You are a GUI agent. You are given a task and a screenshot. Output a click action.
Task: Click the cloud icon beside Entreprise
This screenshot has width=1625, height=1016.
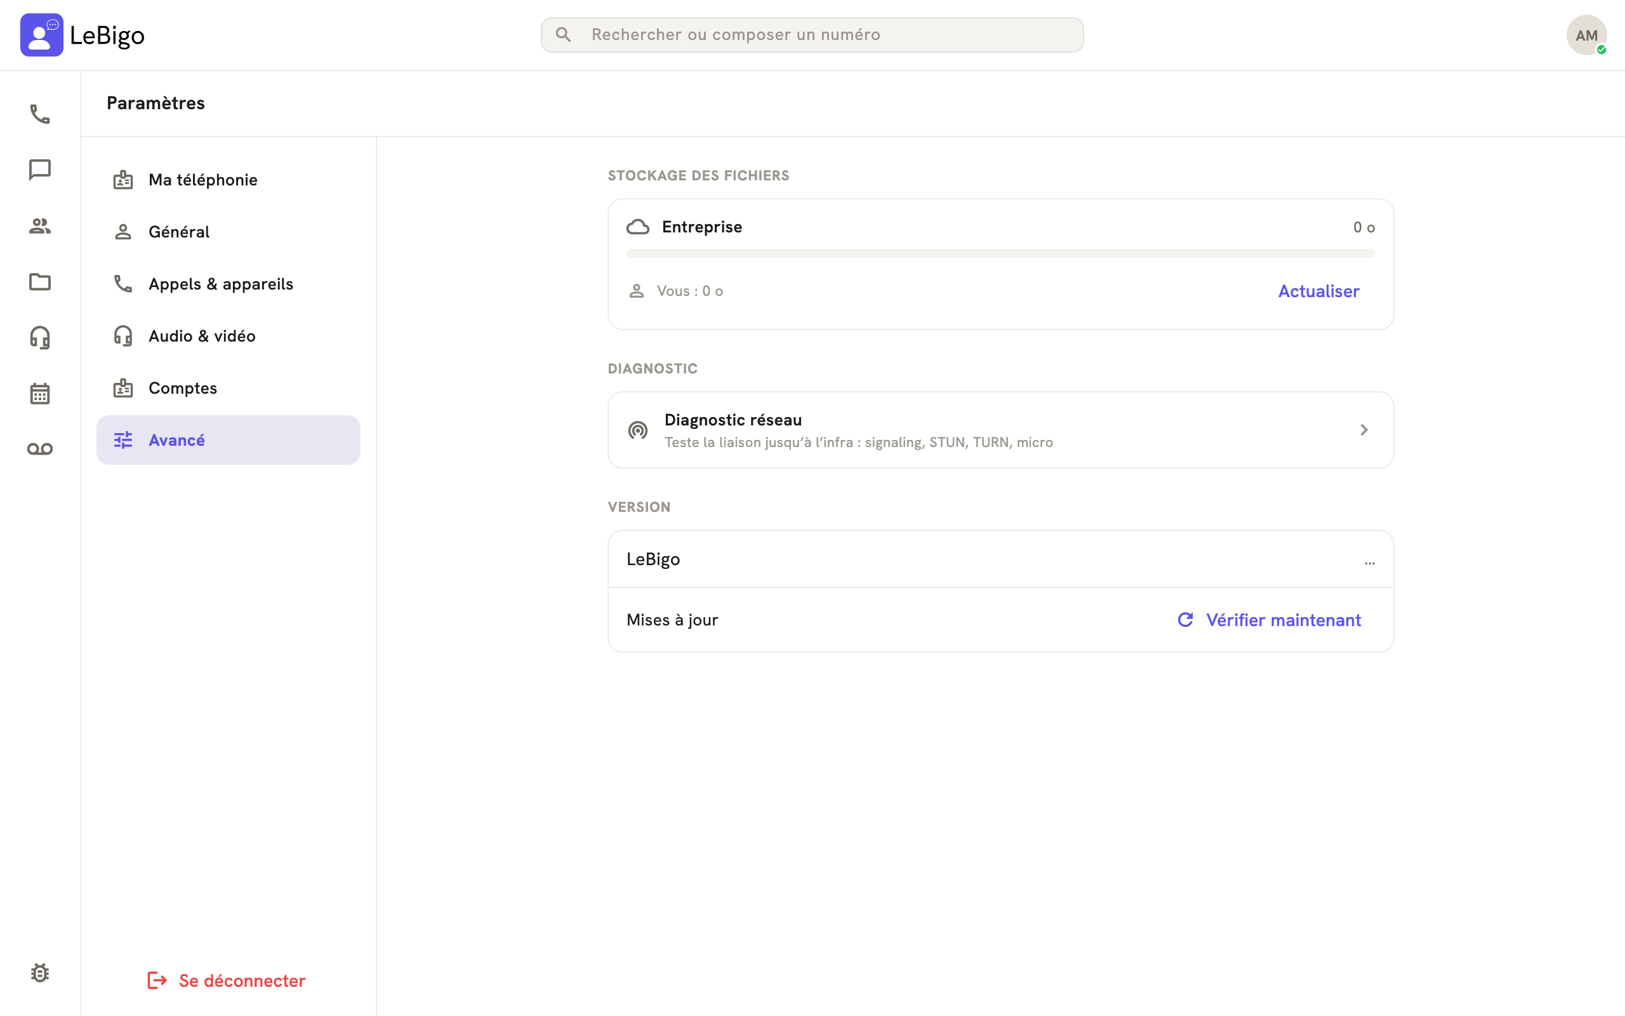[x=637, y=227]
